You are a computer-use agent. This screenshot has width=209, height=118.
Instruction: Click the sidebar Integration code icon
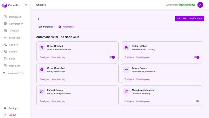click(5, 66)
